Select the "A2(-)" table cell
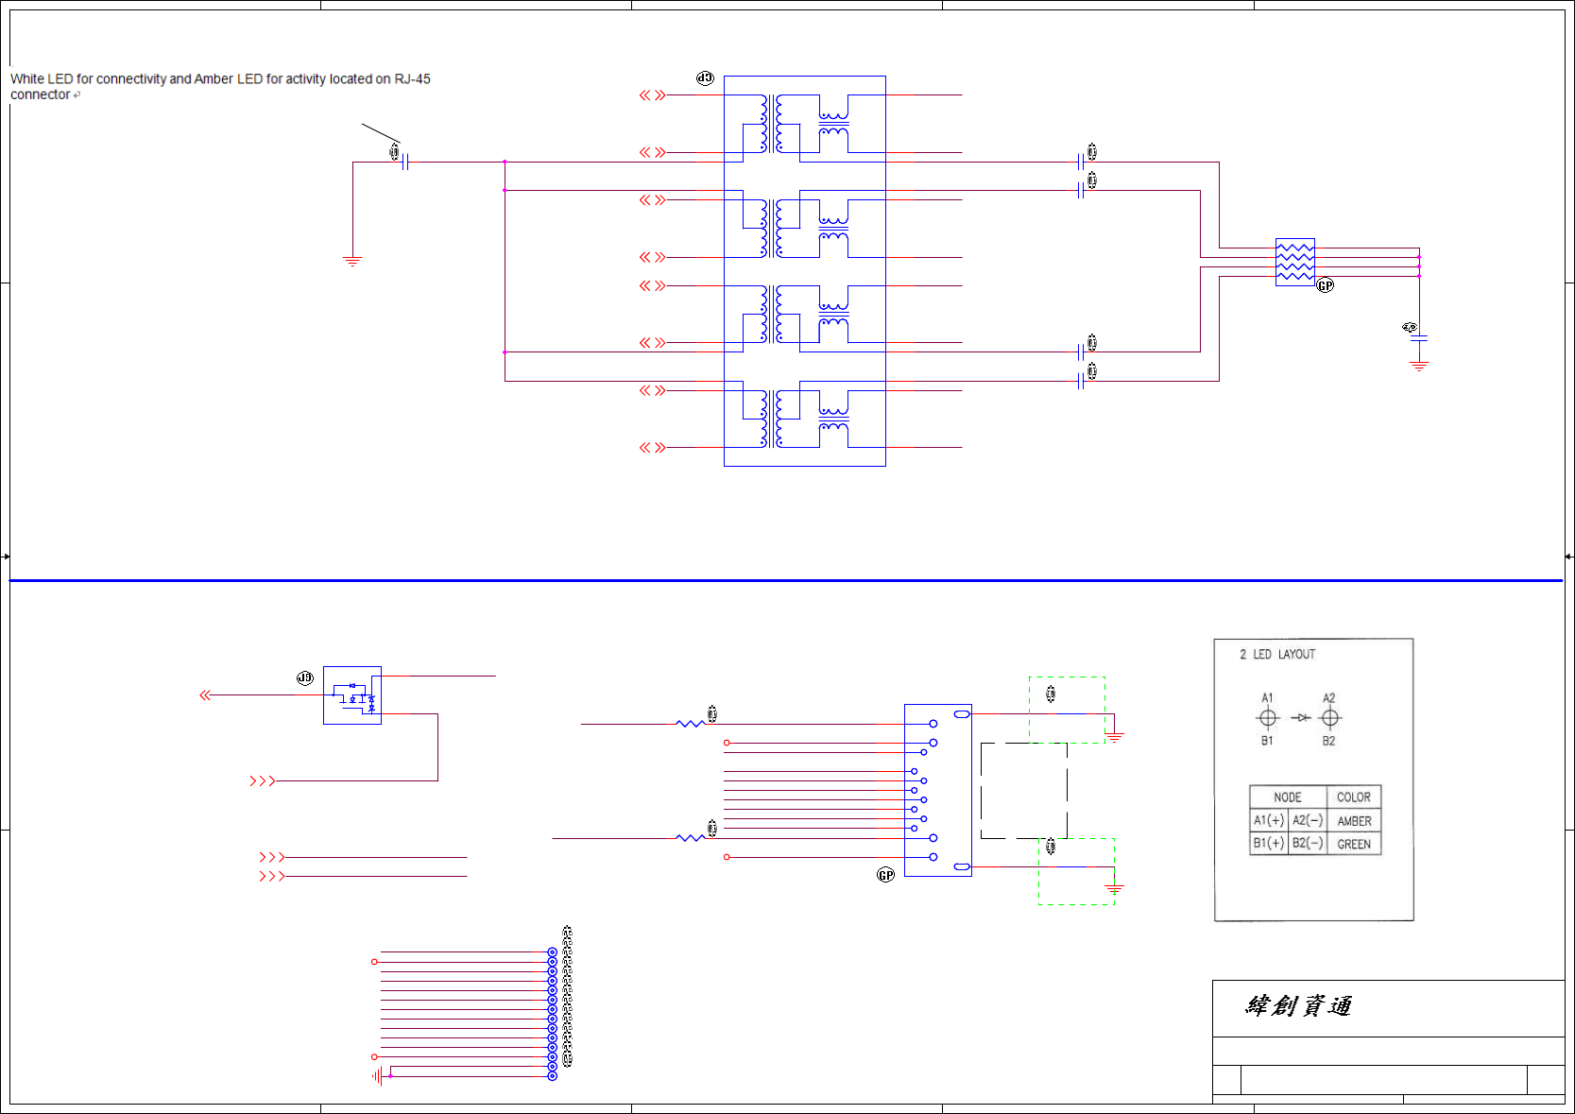Screen dimensions: 1575x1114 (1308, 820)
